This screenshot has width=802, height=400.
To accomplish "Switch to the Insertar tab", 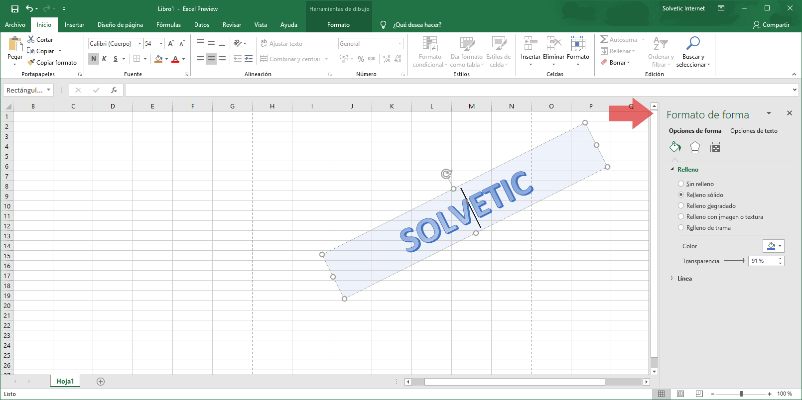I will 74,25.
